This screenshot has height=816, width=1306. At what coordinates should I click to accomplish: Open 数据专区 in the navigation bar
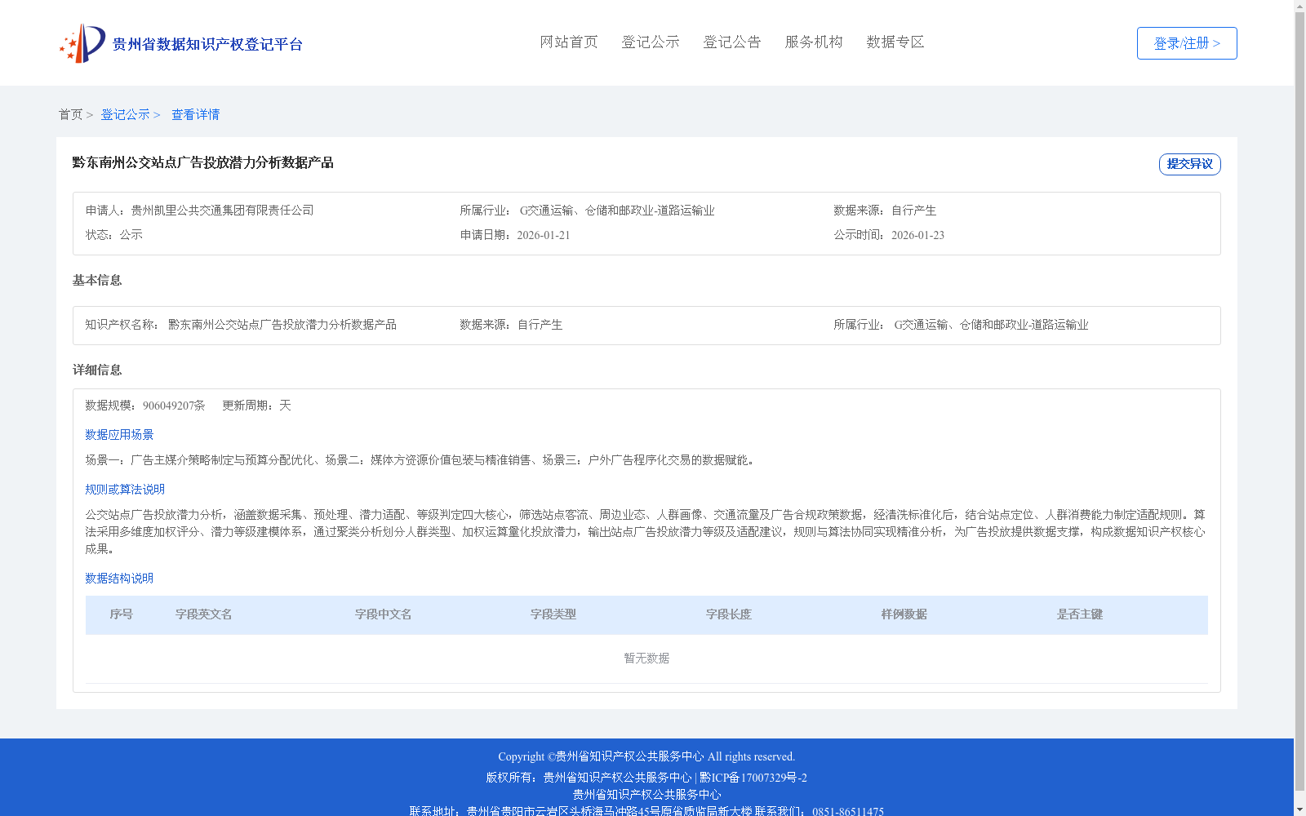pyautogui.click(x=895, y=42)
